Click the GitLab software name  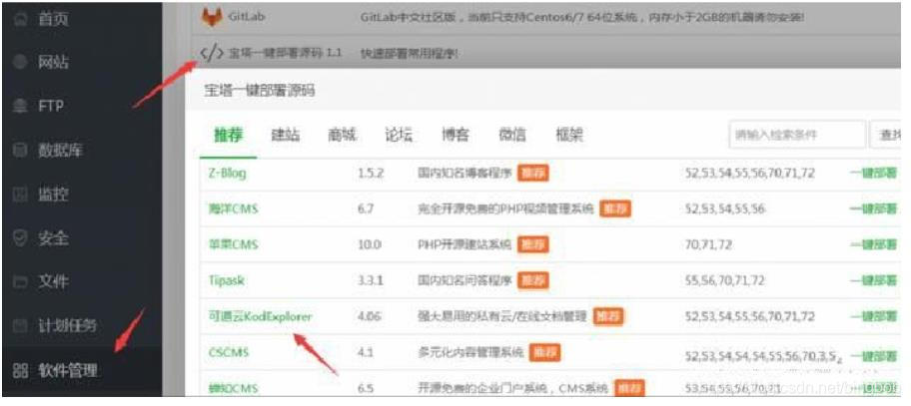tap(247, 17)
